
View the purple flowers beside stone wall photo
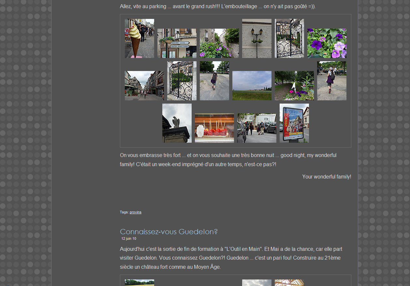pyautogui.click(x=219, y=43)
